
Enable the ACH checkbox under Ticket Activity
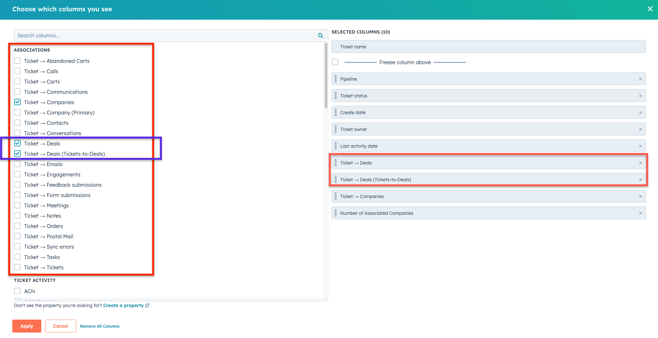click(x=17, y=291)
